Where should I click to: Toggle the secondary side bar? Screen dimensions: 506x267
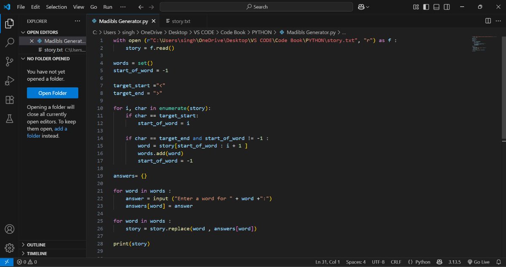click(447, 7)
